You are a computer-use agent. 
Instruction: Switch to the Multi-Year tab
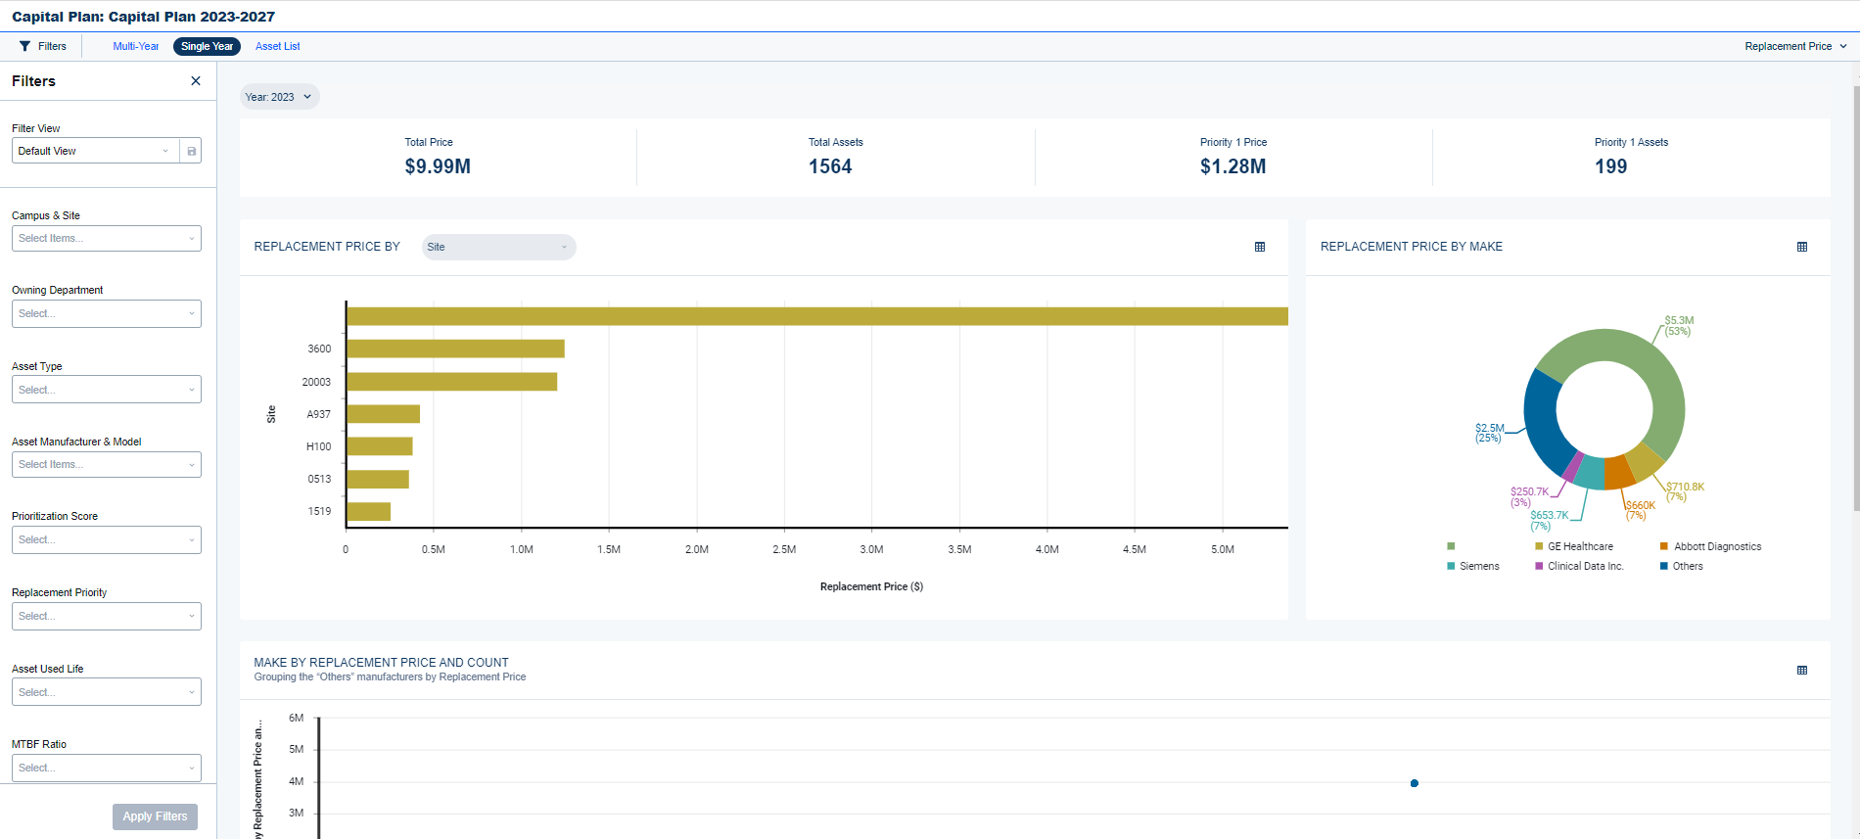click(x=135, y=46)
